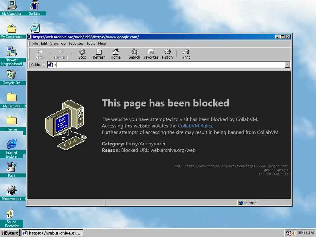Click the IE icon in the window title bar

(30, 37)
